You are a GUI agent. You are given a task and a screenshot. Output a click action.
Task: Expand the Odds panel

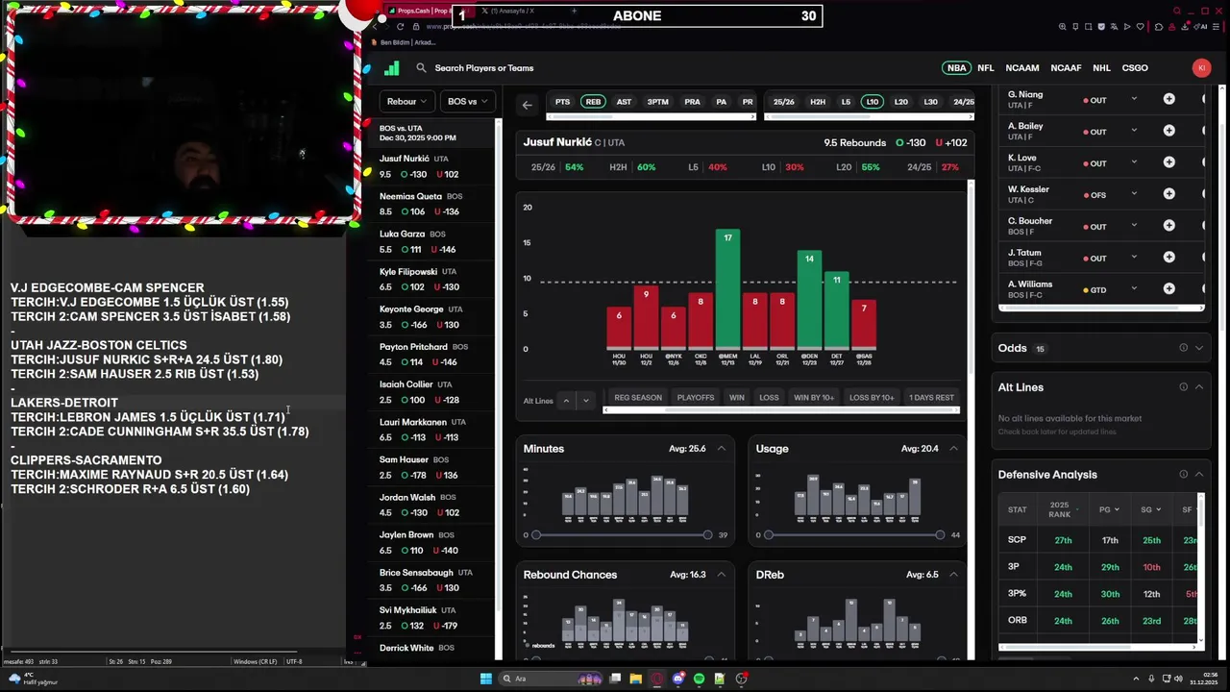(1198, 348)
